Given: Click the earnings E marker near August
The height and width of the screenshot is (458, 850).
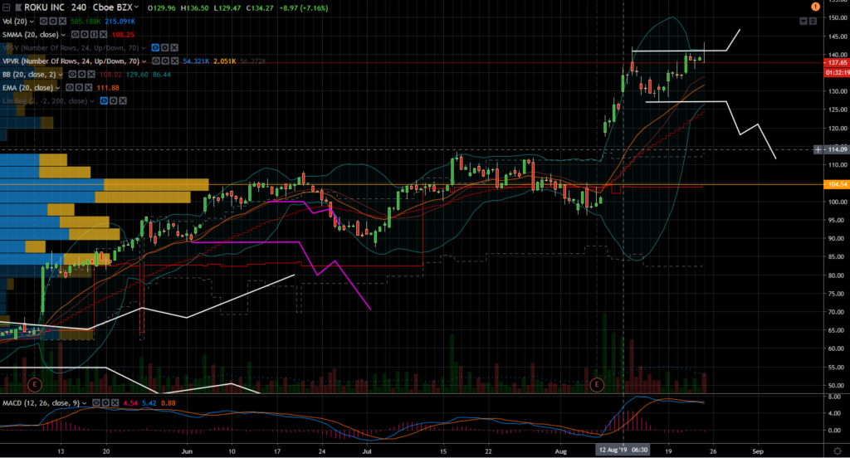Looking at the screenshot, I should pyautogui.click(x=597, y=384).
